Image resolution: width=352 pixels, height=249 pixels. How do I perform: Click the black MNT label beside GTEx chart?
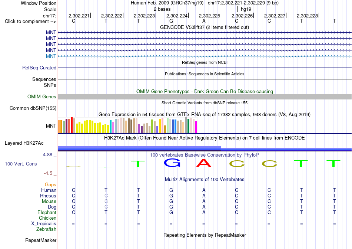point(51,126)
